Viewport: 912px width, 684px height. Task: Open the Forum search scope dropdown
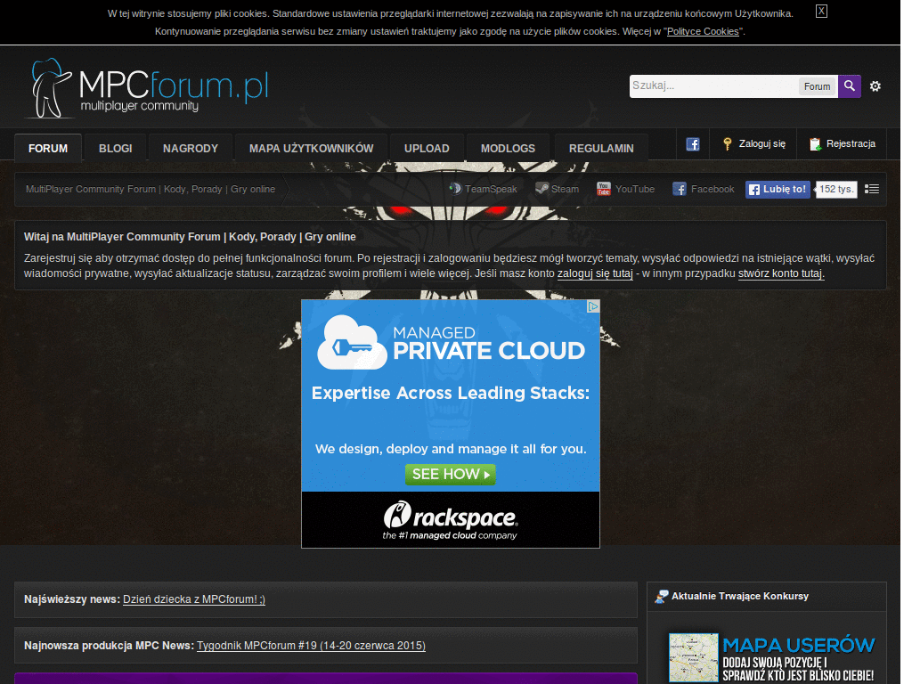817,86
